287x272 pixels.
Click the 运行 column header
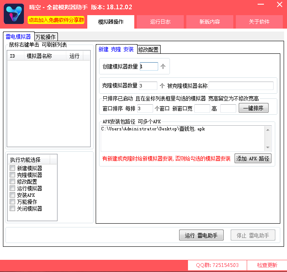coord(75,56)
